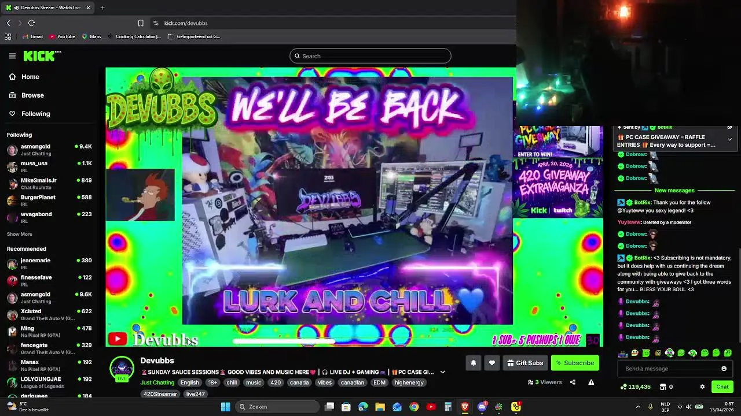Open browser apps grid icon

click(x=8, y=36)
